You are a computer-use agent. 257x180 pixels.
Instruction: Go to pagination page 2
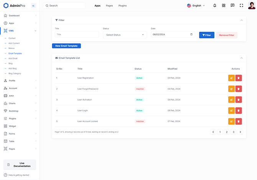coord(227,132)
